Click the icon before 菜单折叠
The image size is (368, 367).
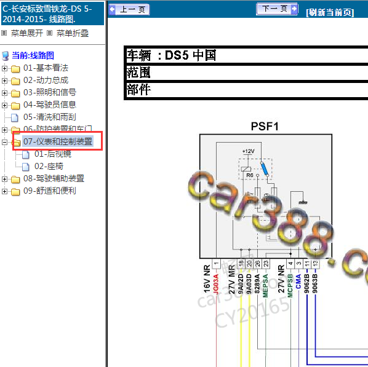pyautogui.click(x=49, y=33)
